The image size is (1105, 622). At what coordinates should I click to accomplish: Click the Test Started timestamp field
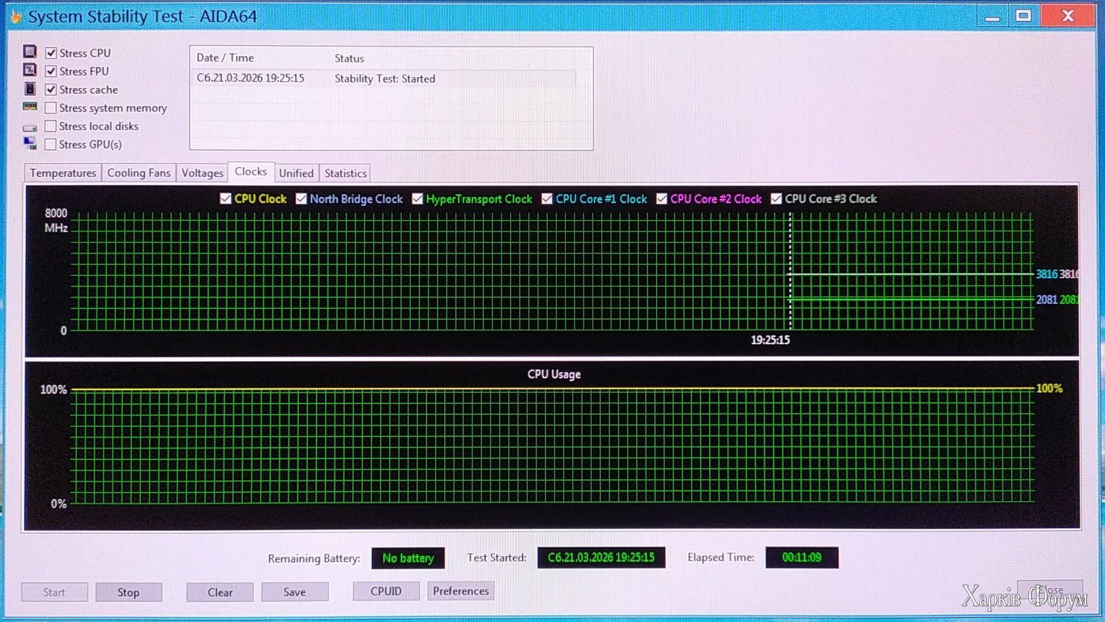click(601, 557)
